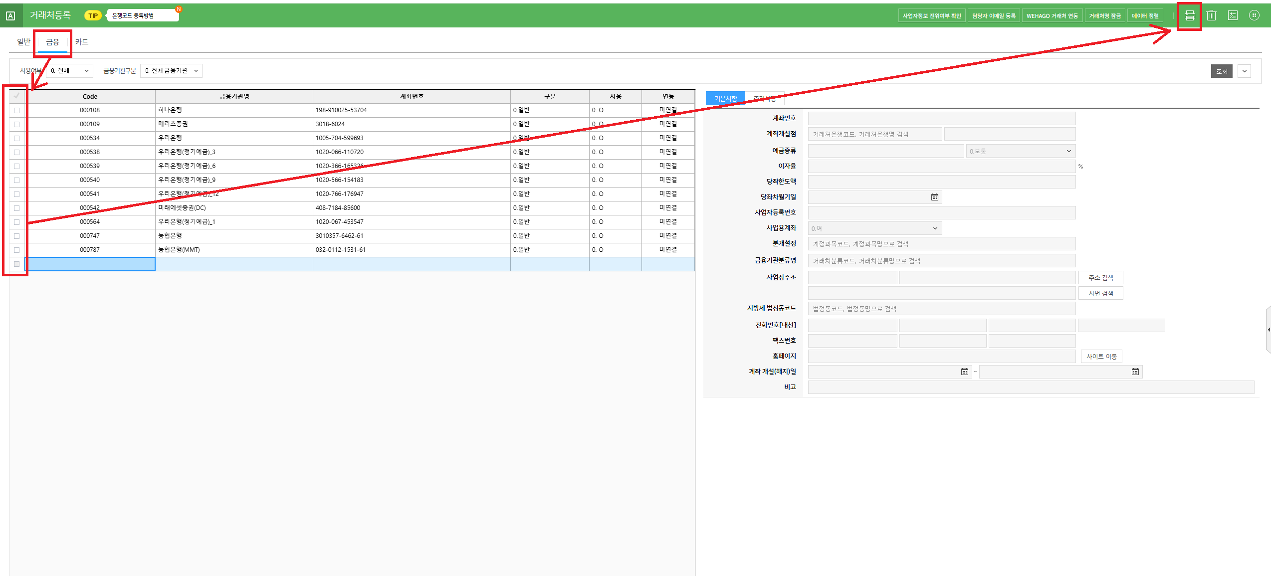The image size is (1271, 576).
Task: Click the printer icon in header
Action: point(1190,15)
